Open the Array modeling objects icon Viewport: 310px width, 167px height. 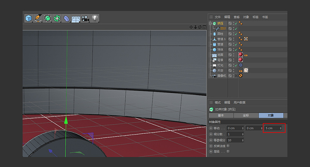tap(57, 18)
